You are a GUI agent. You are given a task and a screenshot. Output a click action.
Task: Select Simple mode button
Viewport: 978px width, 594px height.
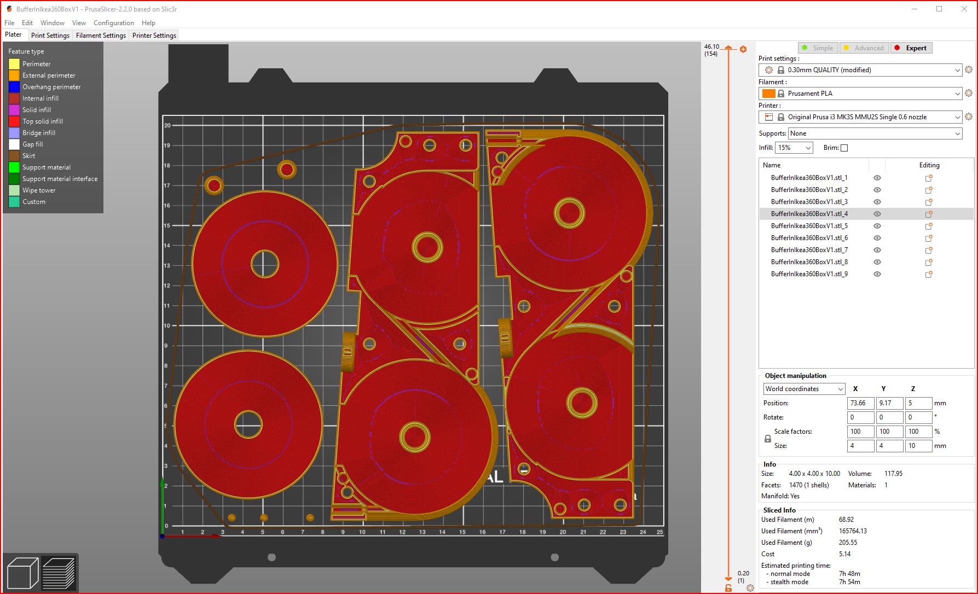(x=818, y=48)
